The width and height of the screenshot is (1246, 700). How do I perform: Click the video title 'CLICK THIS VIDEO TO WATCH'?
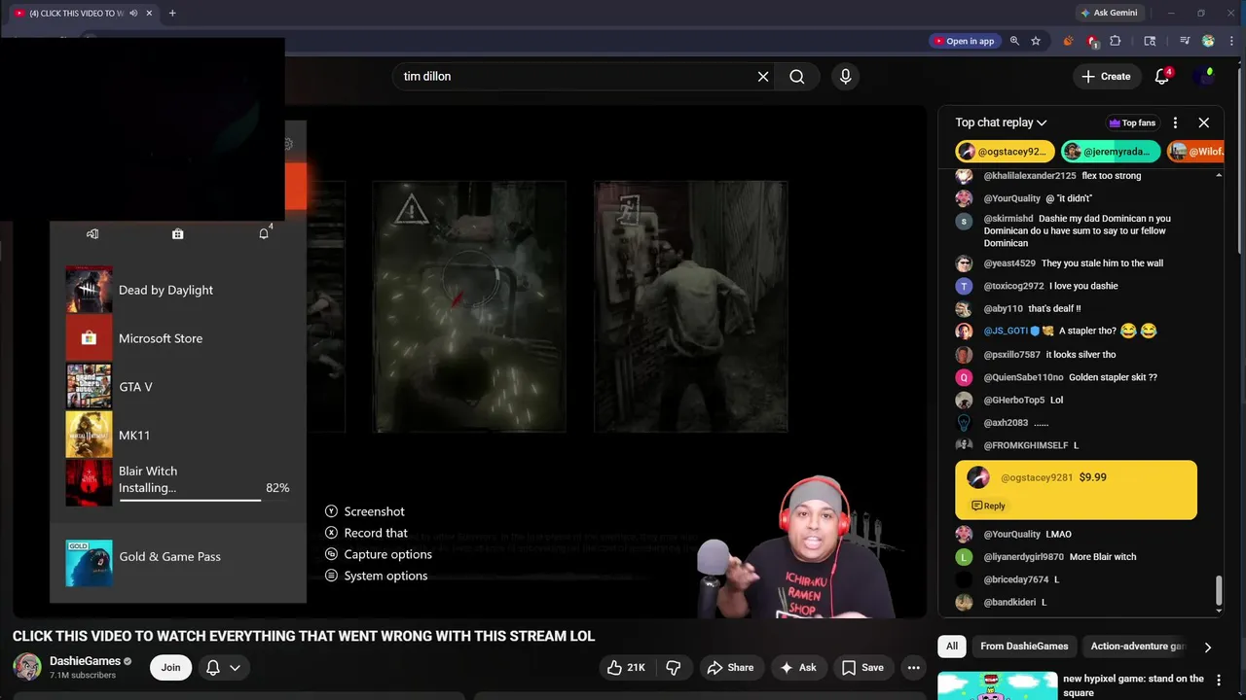point(303,636)
